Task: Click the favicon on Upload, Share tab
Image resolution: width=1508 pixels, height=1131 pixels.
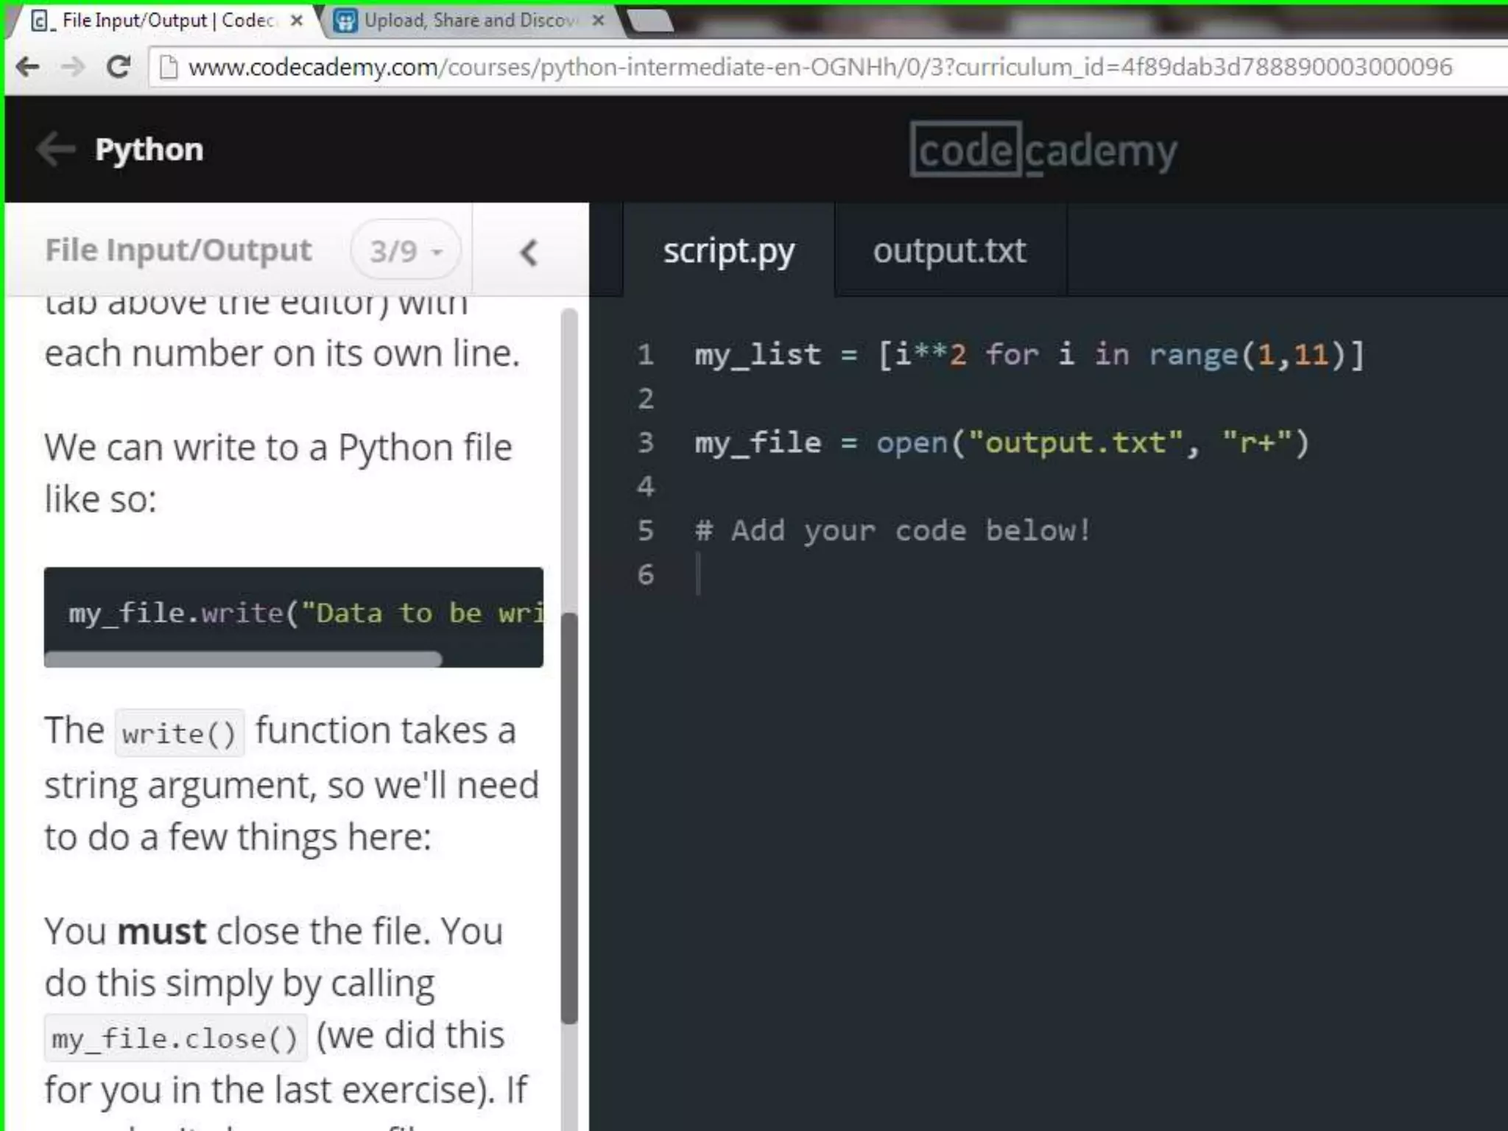Action: click(x=345, y=21)
